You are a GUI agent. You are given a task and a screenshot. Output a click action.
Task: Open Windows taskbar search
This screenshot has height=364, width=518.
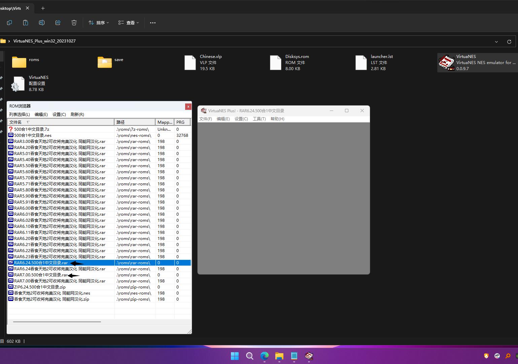[250, 356]
